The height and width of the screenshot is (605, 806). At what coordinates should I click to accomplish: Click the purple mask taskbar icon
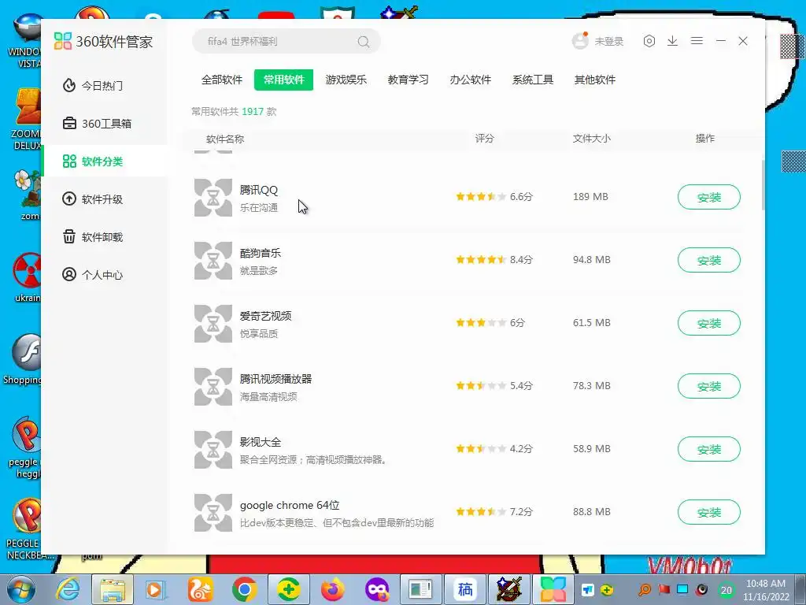[x=377, y=589]
